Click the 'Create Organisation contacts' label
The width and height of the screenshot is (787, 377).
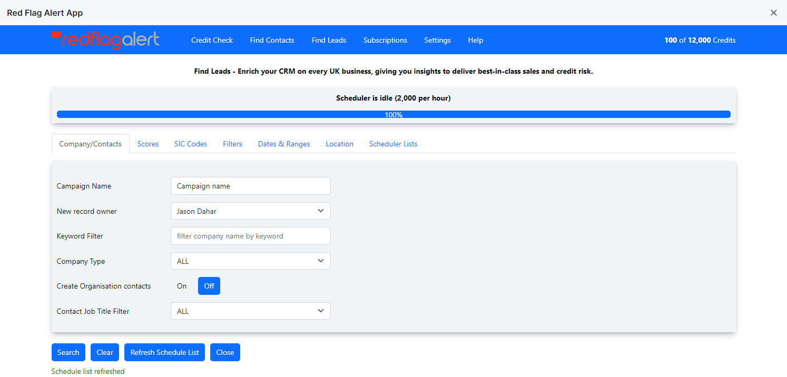[104, 286]
